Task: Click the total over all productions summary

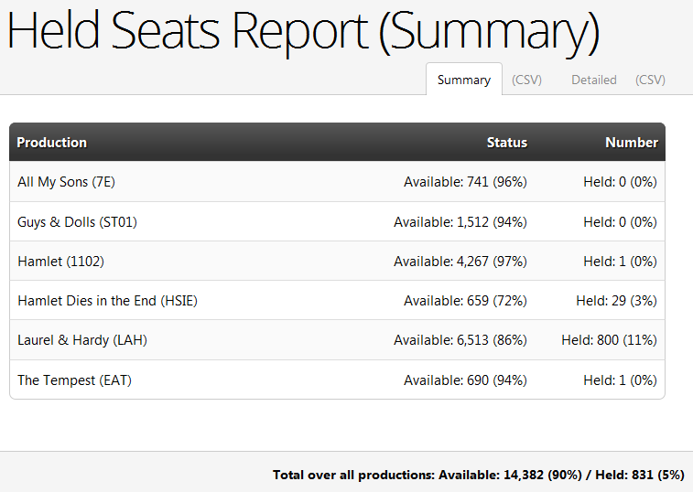Action: 478,475
